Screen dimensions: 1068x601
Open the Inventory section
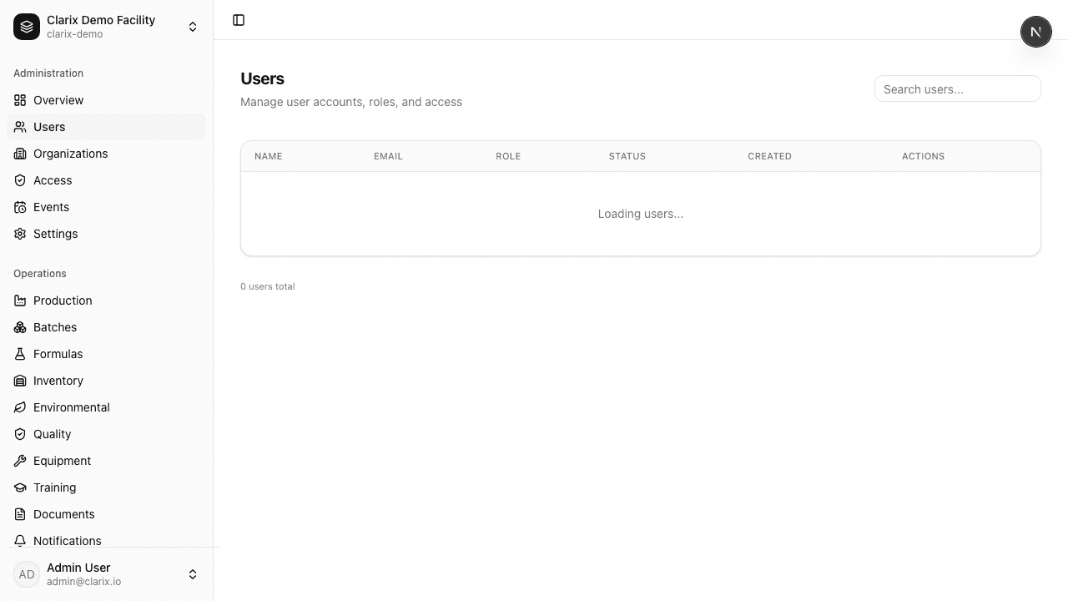point(106,381)
